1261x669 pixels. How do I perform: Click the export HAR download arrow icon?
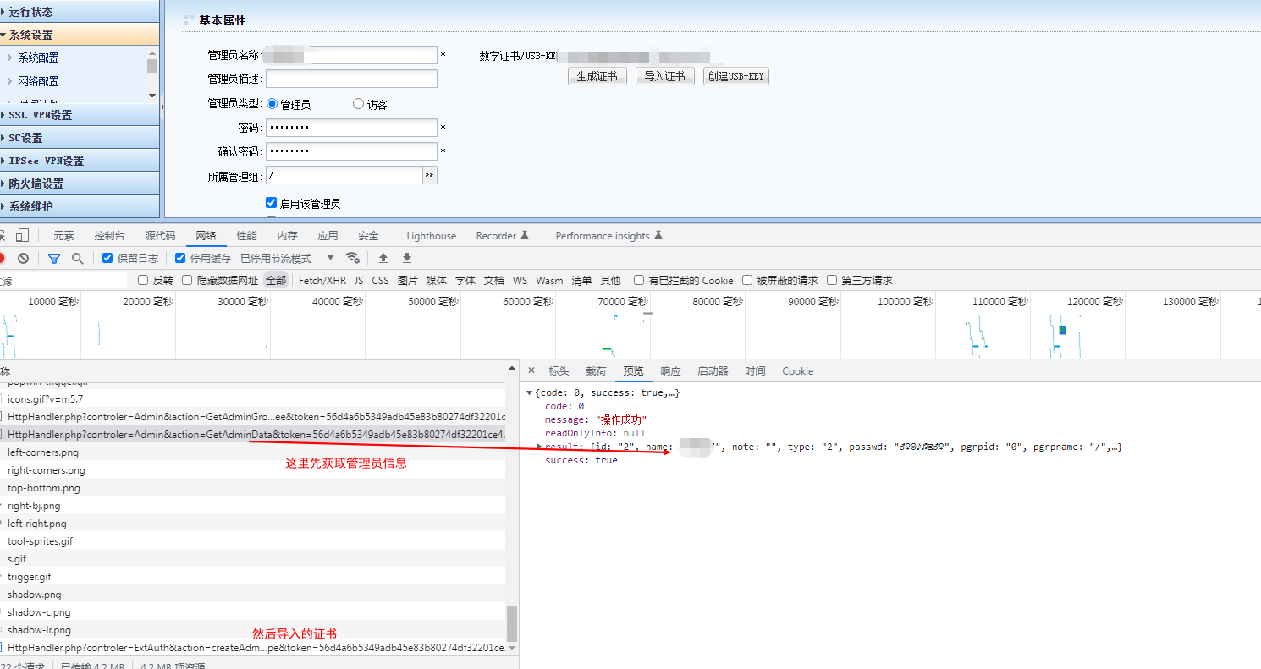click(x=407, y=258)
